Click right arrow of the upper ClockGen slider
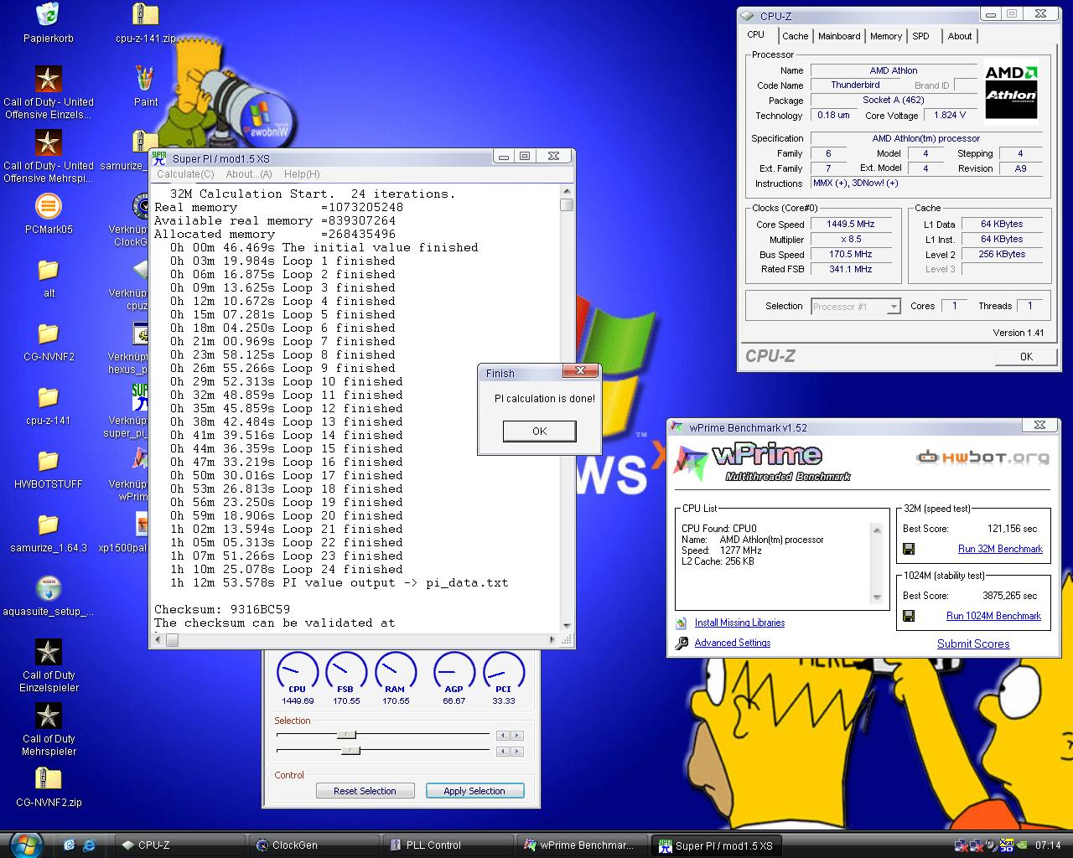Image resolution: width=1073 pixels, height=858 pixels. pos(517,736)
